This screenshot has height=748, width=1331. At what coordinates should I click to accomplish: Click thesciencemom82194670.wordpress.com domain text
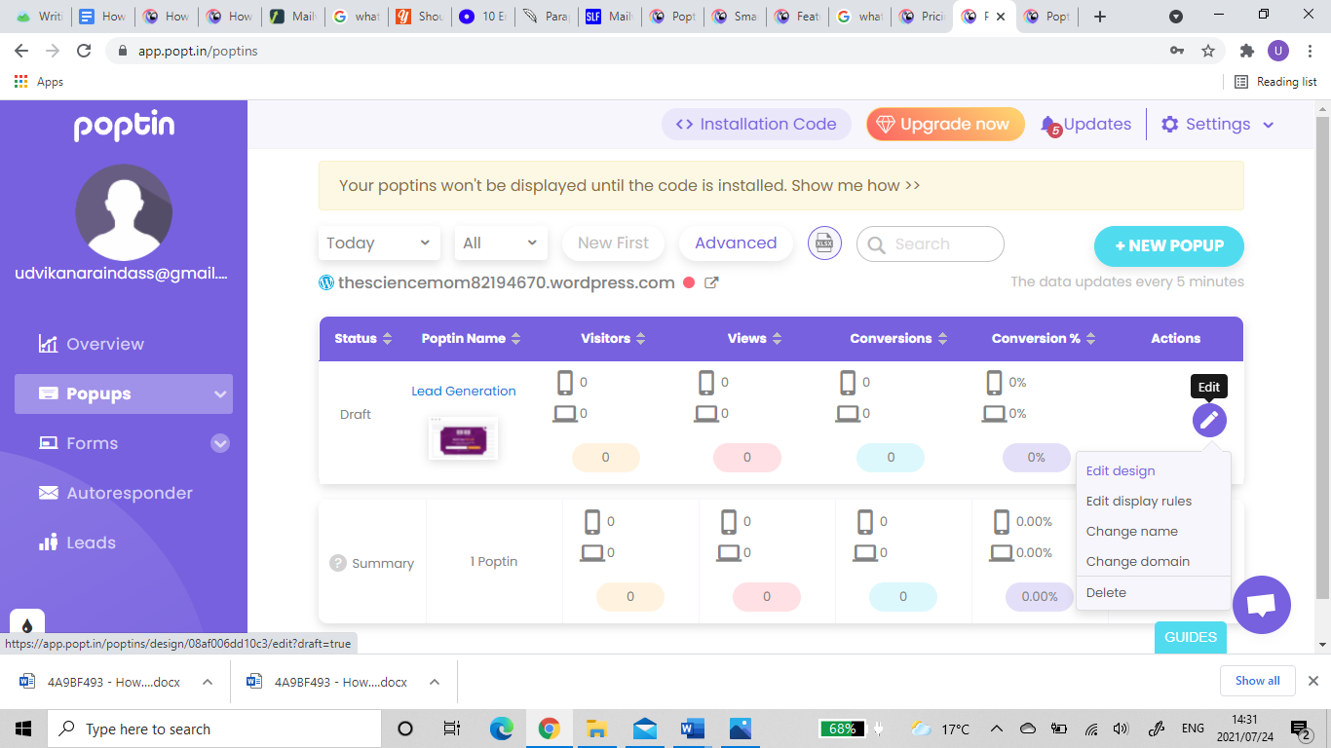(x=507, y=283)
